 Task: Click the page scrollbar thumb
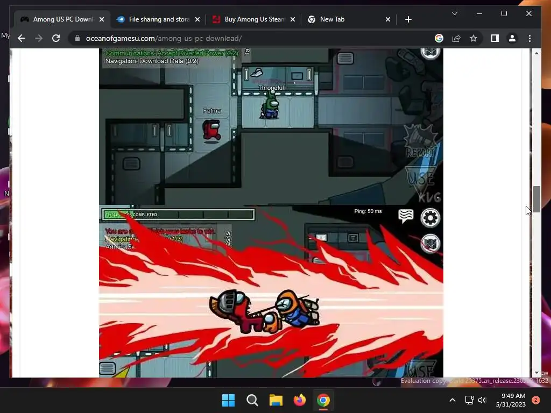tap(536, 199)
